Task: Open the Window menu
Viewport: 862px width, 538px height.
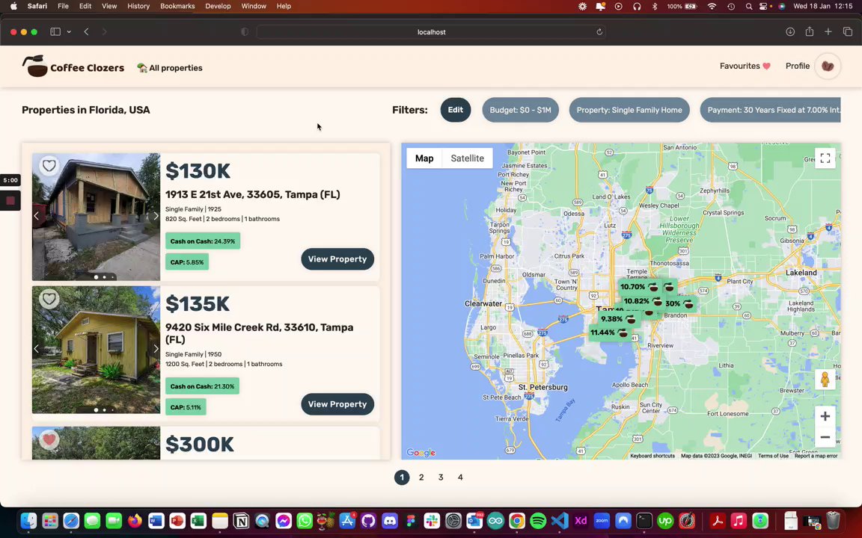Action: (254, 6)
